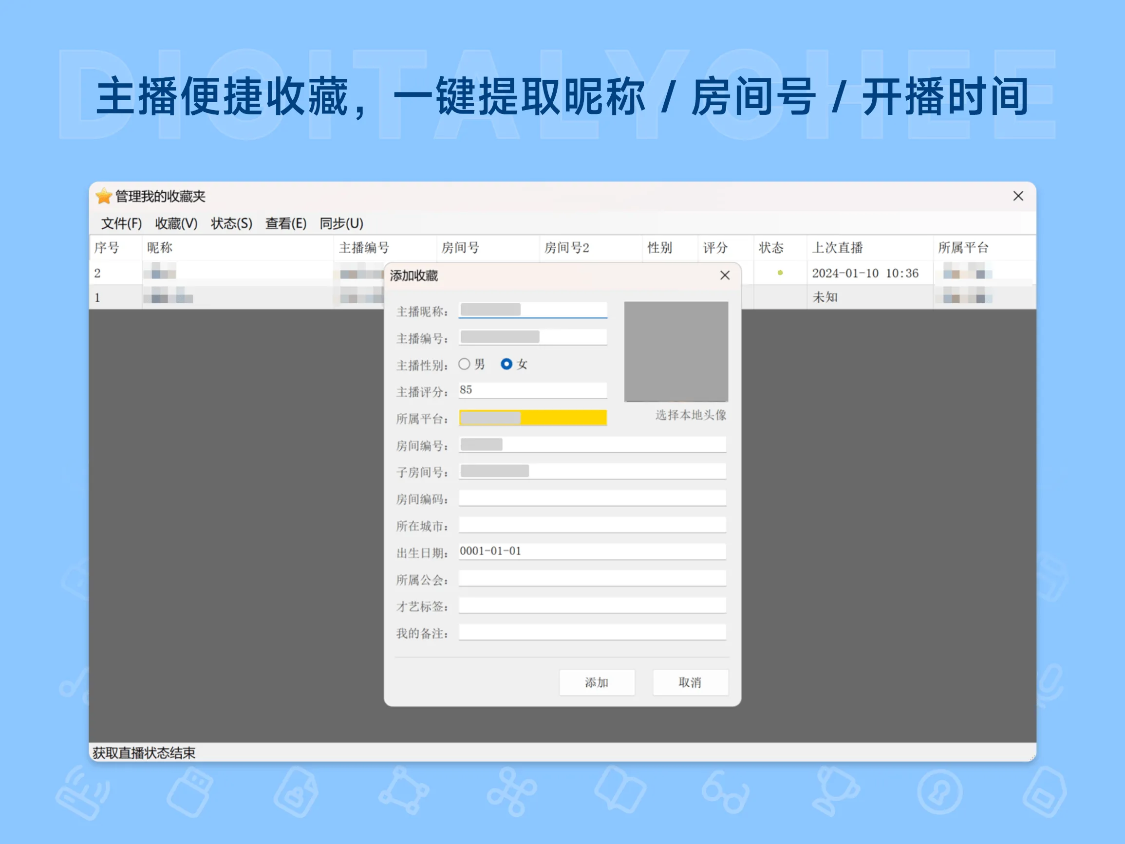The width and height of the screenshot is (1125, 844).
Task: Click the 出生日期 field showing 0001-01-01
Action: [592, 550]
